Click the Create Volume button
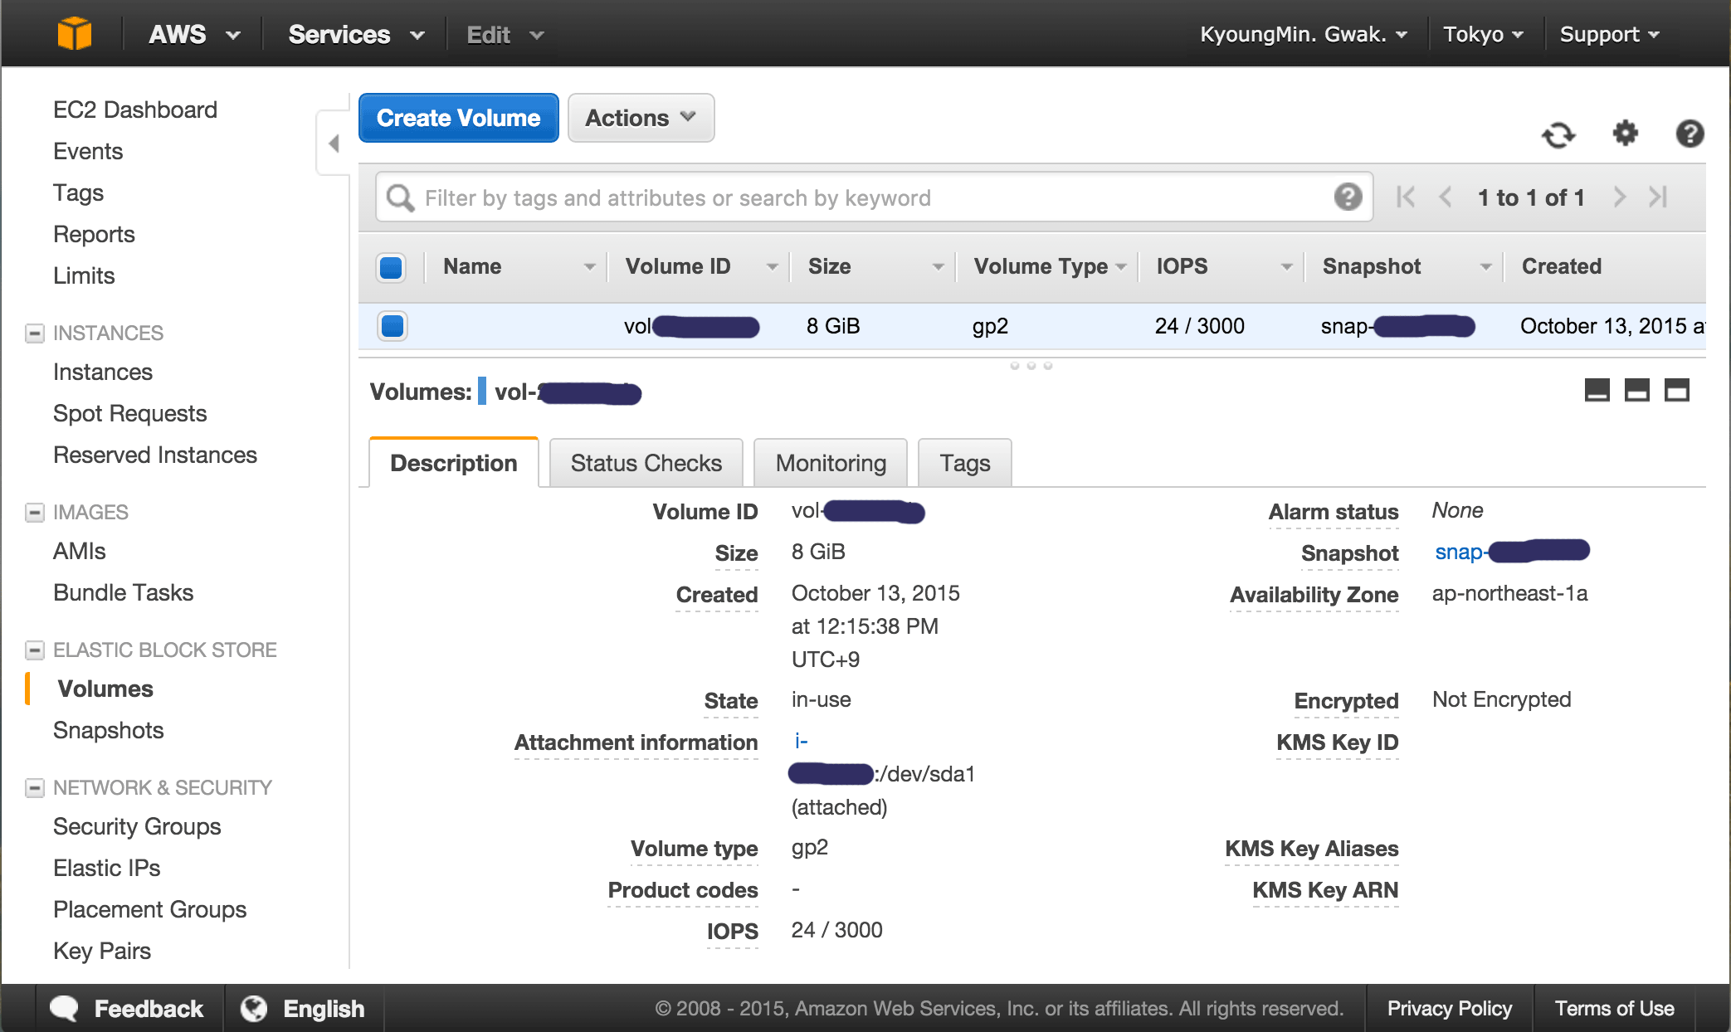This screenshot has width=1731, height=1032. click(x=458, y=118)
